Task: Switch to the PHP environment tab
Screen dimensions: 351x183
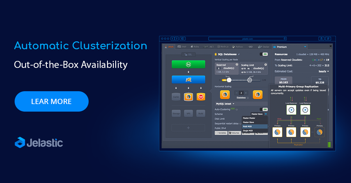Action: pos(182,47)
